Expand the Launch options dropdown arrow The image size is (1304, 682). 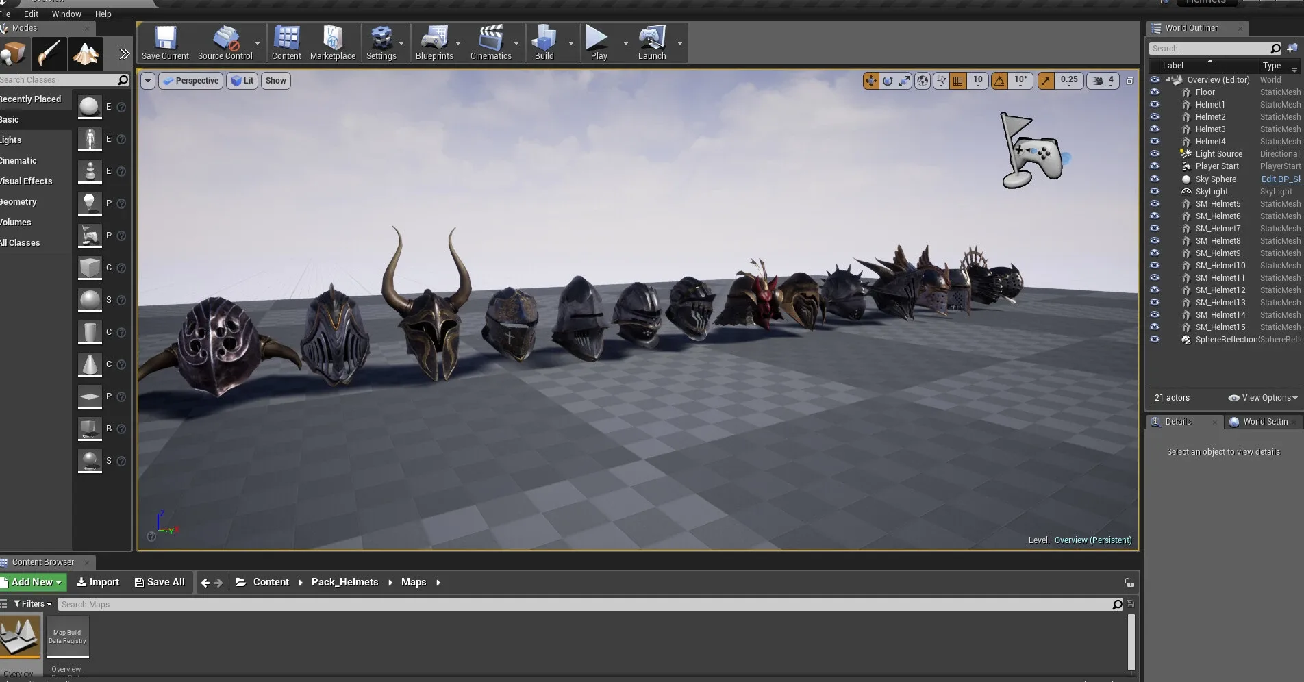[679, 43]
